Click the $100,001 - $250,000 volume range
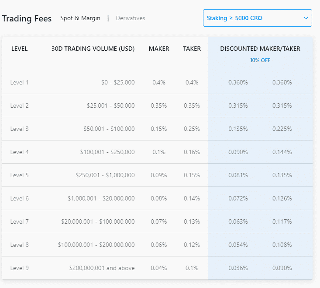The height and width of the screenshot is (288, 320). [107, 152]
